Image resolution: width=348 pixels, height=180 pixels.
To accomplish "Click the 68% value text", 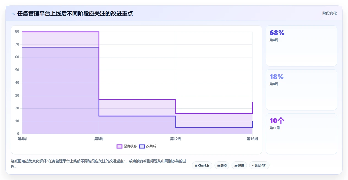I will click(x=277, y=33).
